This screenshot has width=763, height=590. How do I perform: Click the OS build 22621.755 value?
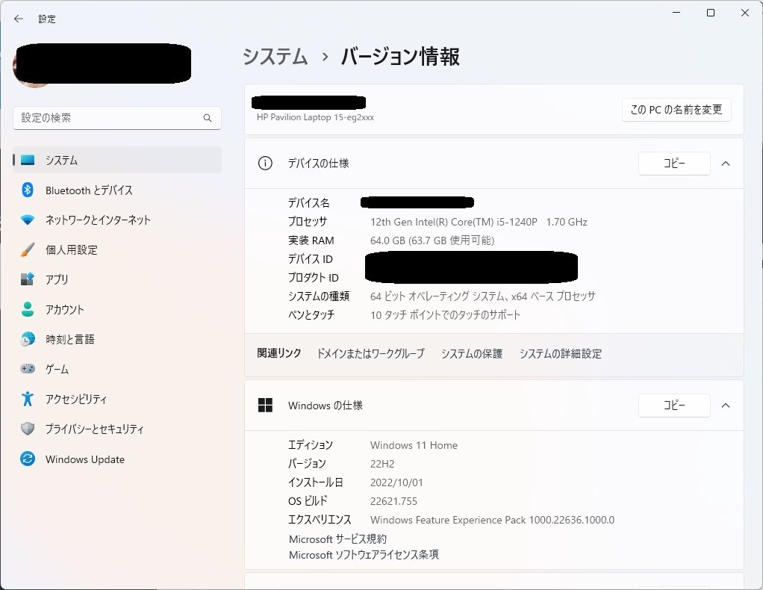coord(393,501)
